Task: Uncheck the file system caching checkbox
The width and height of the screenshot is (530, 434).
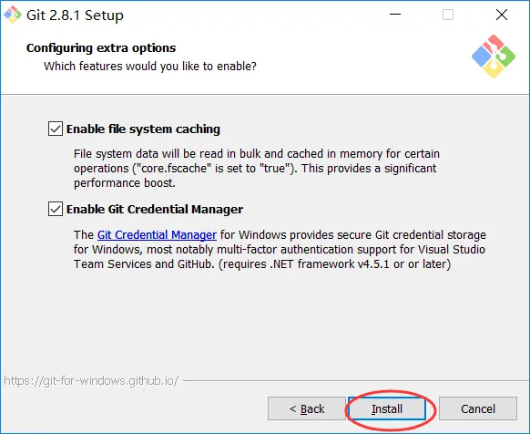Action: tap(56, 129)
